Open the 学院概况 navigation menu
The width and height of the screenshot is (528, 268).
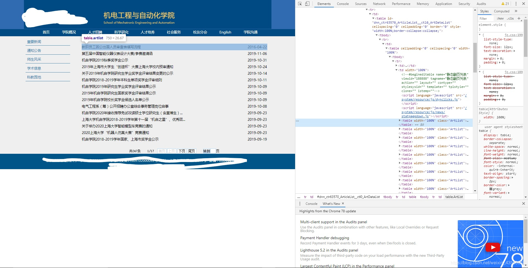click(x=69, y=32)
